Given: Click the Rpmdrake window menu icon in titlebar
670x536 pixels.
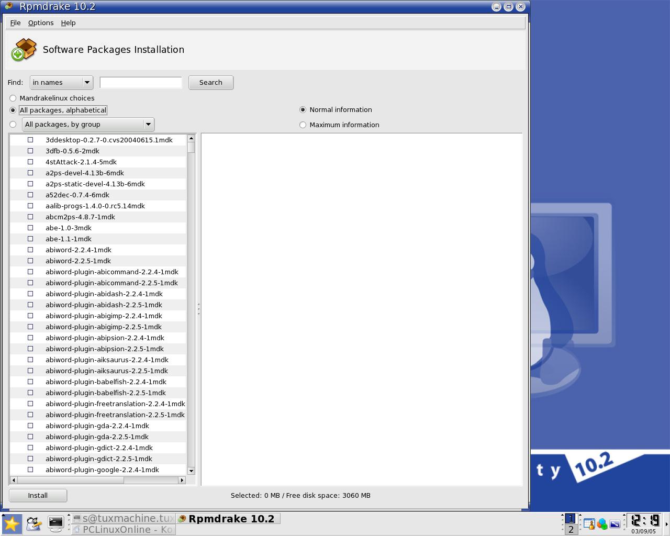Looking at the screenshot, I should (9, 6).
